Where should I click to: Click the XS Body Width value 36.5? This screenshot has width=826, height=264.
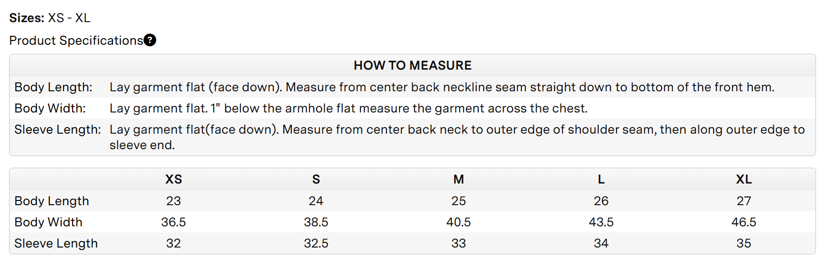click(x=173, y=222)
